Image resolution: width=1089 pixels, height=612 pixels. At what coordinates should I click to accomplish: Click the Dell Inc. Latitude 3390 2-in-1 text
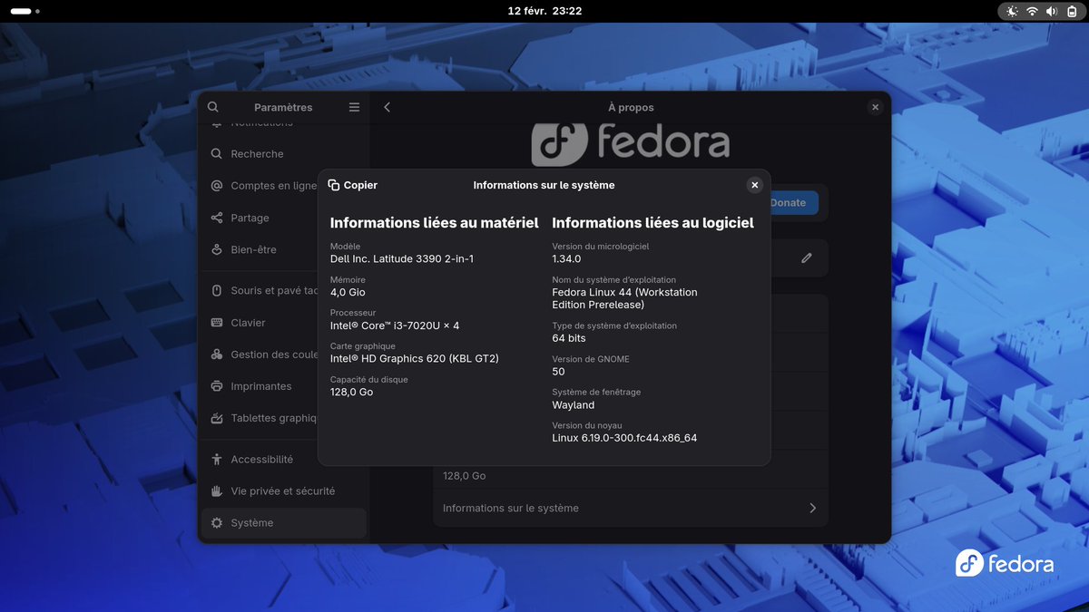click(x=402, y=259)
